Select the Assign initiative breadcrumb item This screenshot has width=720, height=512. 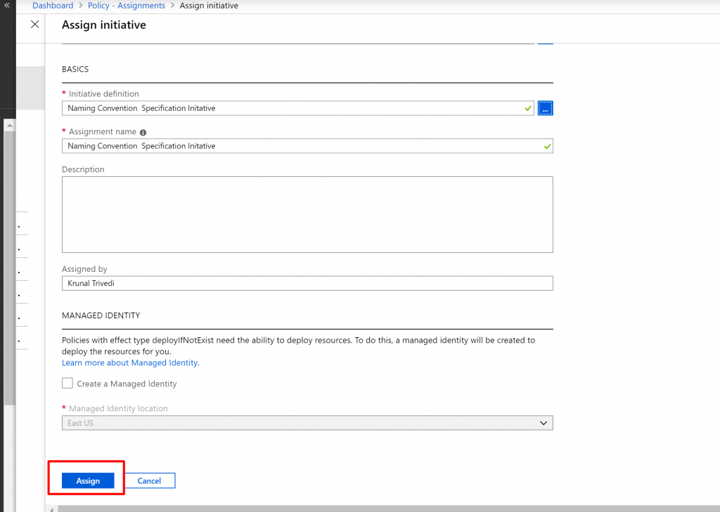click(209, 6)
